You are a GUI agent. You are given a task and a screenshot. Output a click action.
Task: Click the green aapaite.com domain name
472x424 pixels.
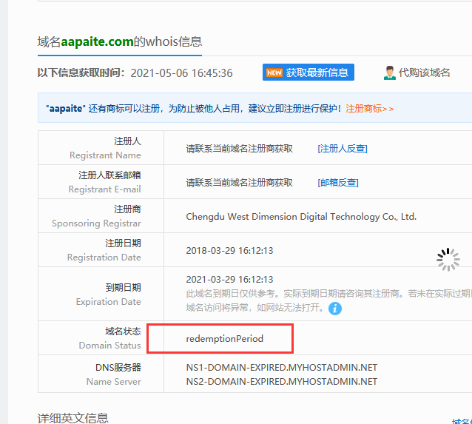pos(97,41)
